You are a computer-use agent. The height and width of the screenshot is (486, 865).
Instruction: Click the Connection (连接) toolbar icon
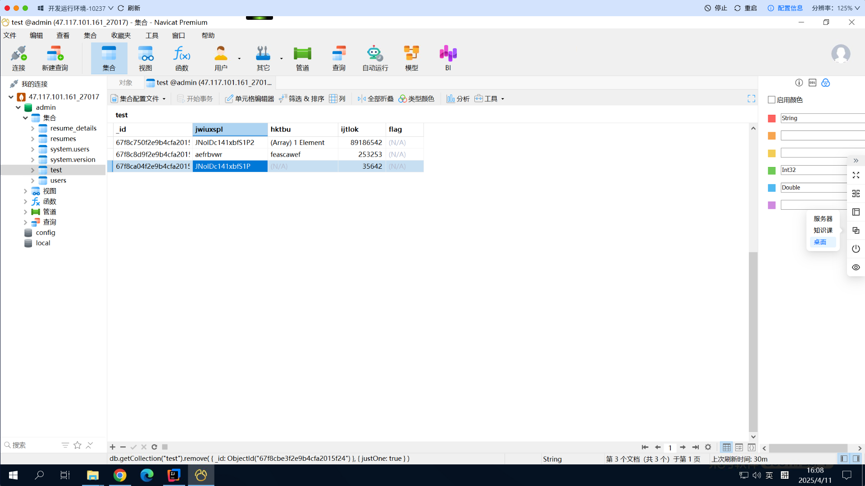[x=18, y=58]
